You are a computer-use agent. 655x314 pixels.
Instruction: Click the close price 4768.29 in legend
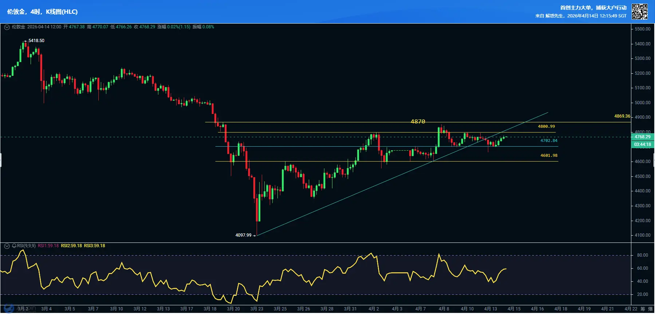[x=147, y=27]
